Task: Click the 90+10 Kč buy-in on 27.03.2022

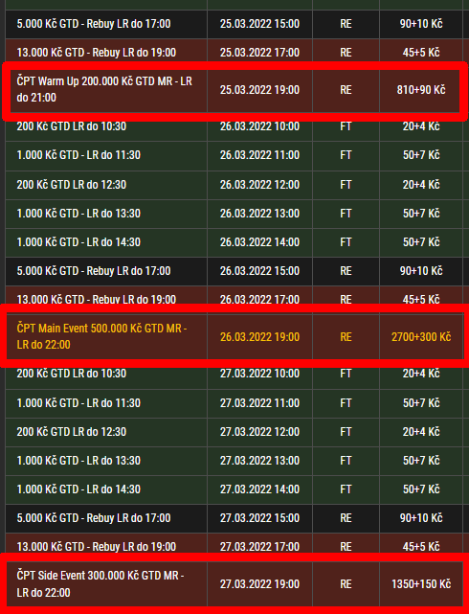Action: 421,518
